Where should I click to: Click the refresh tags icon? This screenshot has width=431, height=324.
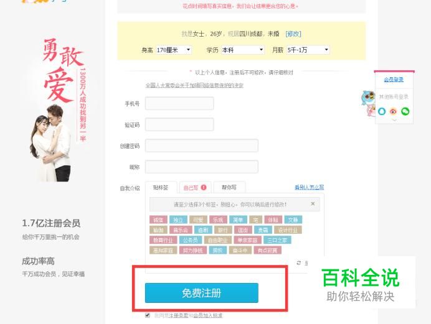coord(299,263)
